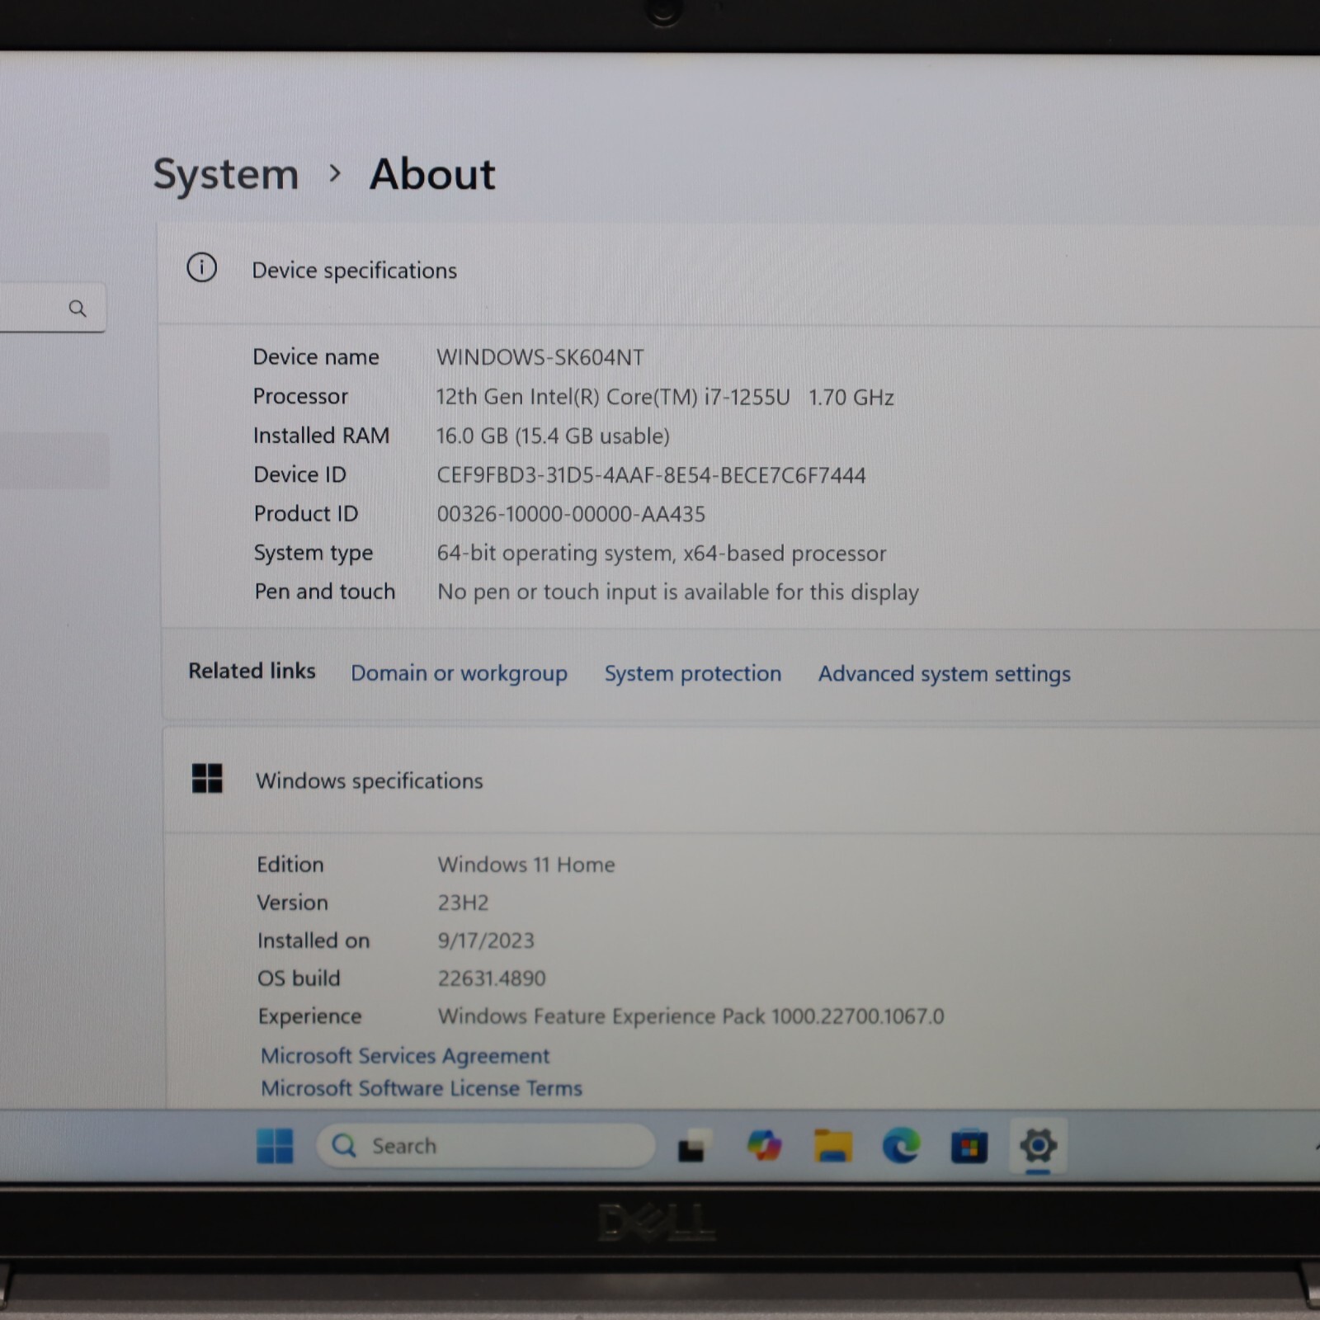Viewport: 1320px width, 1320px height.
Task: Launch Microsoft Edge from the taskbar
Action: (901, 1145)
